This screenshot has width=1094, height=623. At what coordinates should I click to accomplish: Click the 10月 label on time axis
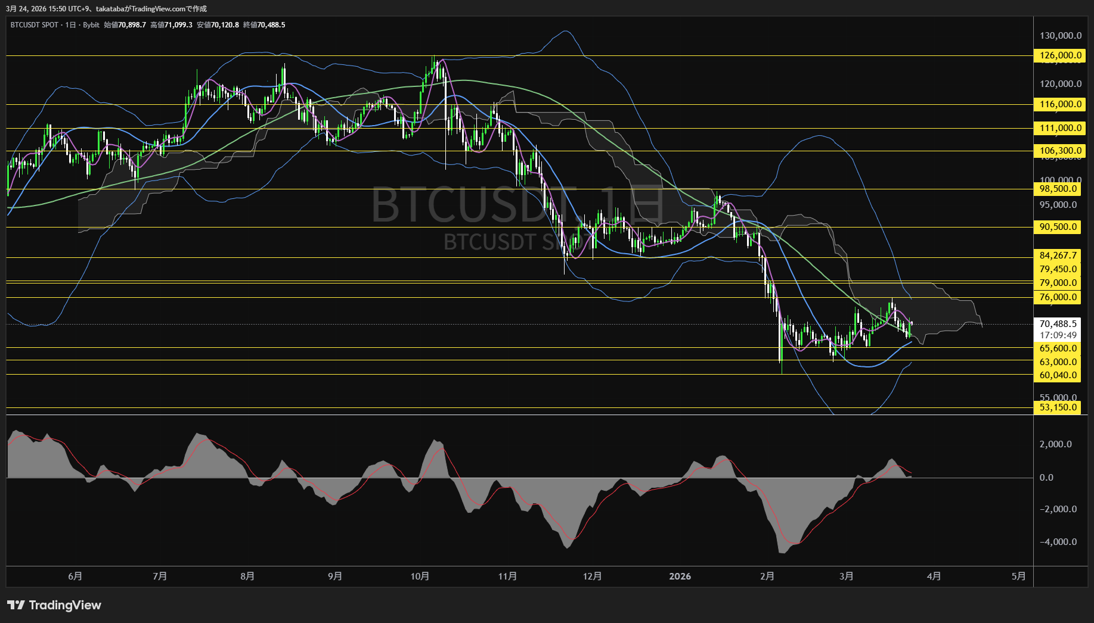[420, 576]
